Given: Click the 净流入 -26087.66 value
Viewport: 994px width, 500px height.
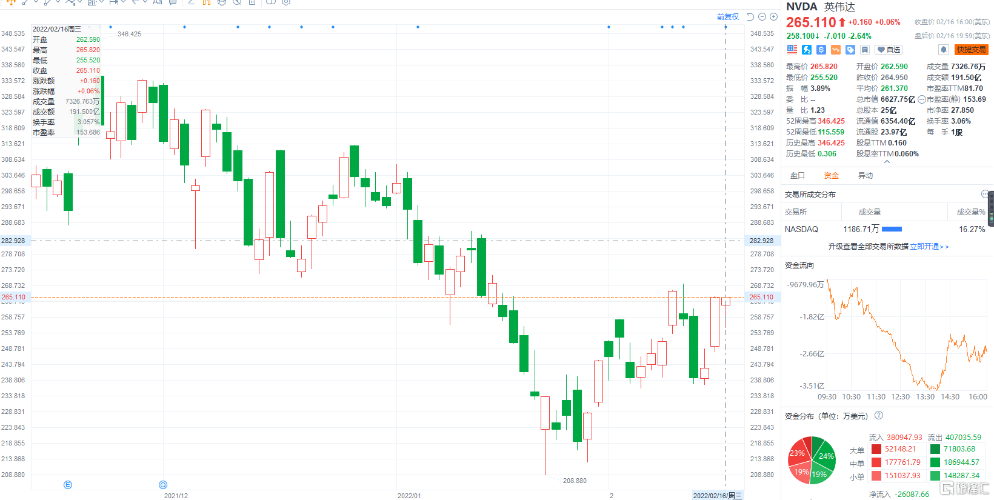Looking at the screenshot, I should click(899, 495).
